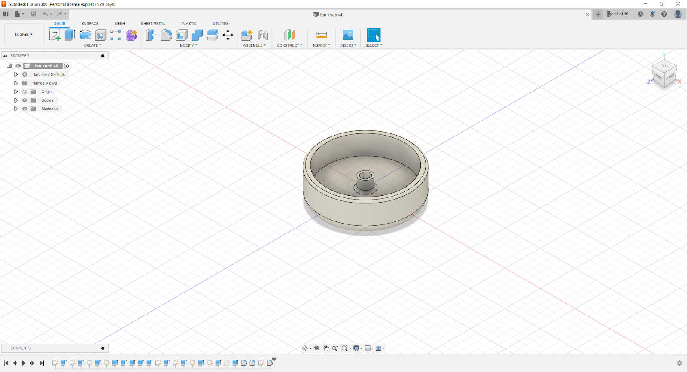Image resolution: width=687 pixels, height=372 pixels.
Task: Expand the Document Settings tree node
Action: coord(16,75)
